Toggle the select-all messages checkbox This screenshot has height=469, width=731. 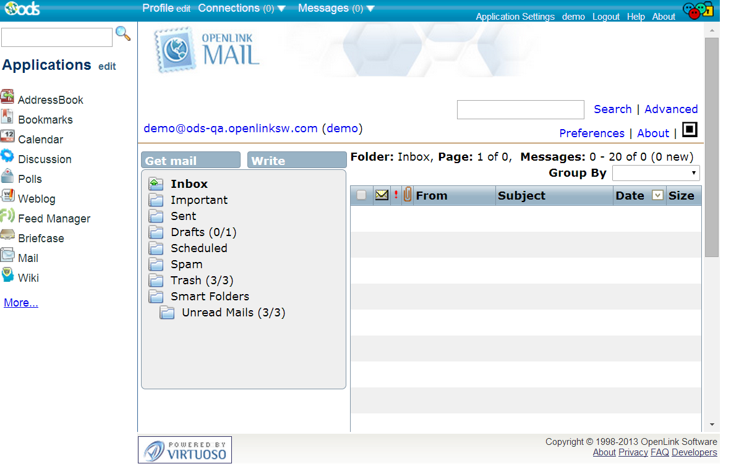pyautogui.click(x=361, y=195)
